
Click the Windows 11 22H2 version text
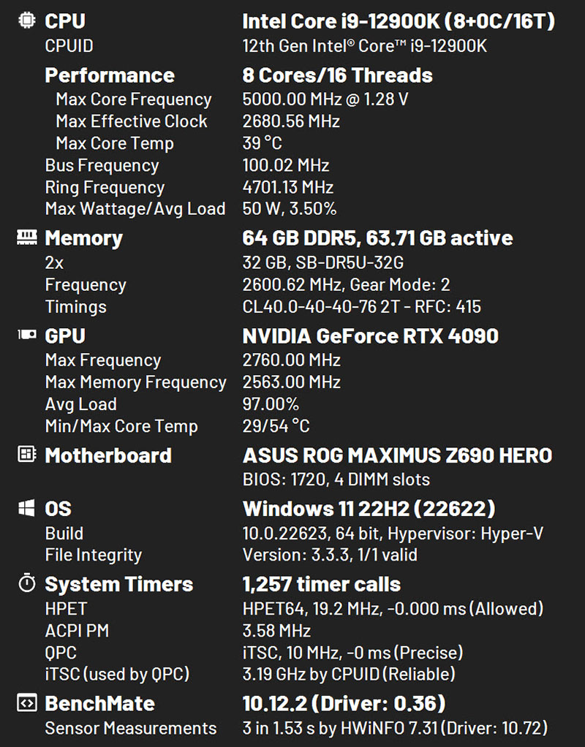(369, 508)
